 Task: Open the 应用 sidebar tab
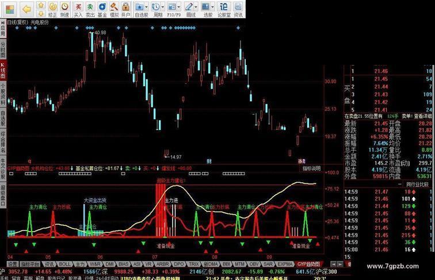tap(3, 29)
